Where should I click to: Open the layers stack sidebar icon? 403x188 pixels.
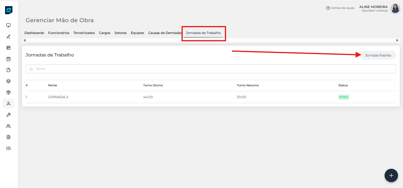pyautogui.click(x=9, y=81)
